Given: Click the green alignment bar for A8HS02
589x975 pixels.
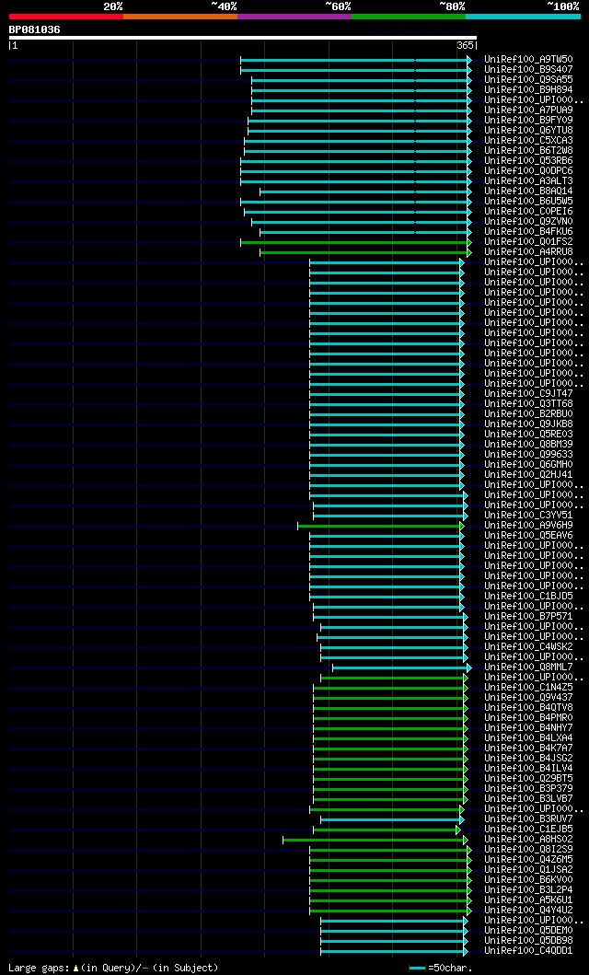Looking at the screenshot, I should click(375, 840).
